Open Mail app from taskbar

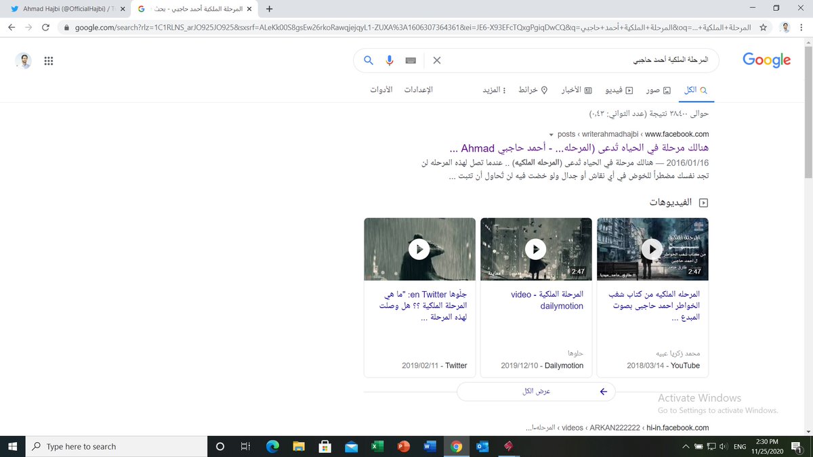(352, 446)
